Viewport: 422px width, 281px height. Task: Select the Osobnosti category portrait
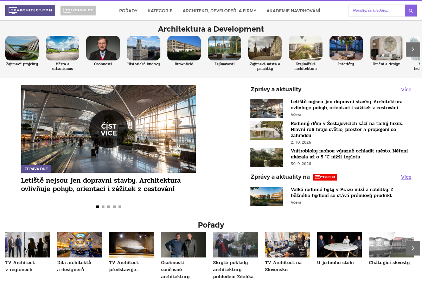point(103,48)
